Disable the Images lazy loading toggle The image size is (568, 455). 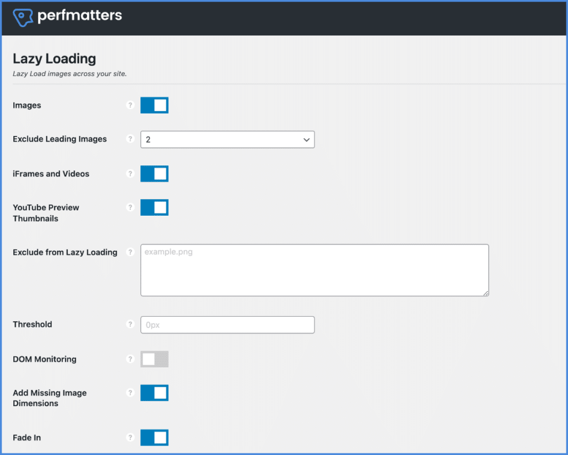click(x=154, y=105)
